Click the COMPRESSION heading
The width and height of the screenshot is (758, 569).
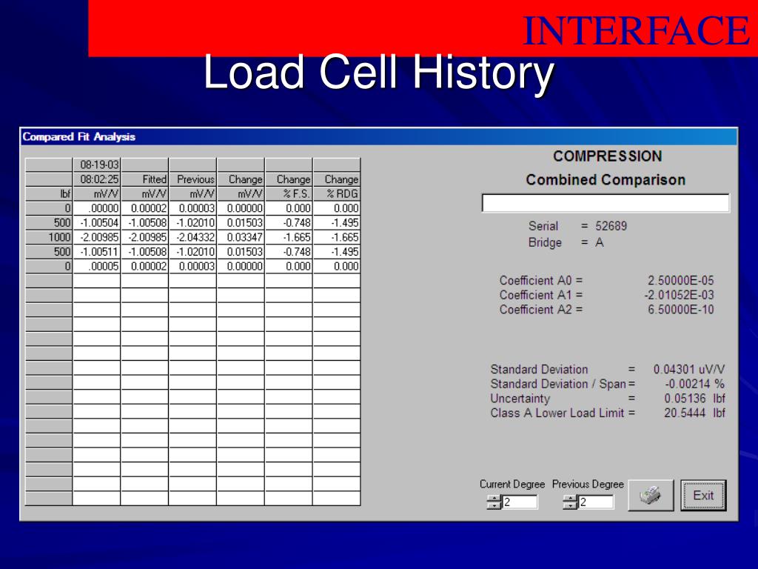click(607, 156)
